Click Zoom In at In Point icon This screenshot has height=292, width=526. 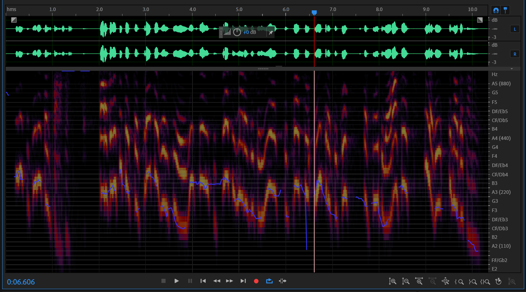coord(459,282)
